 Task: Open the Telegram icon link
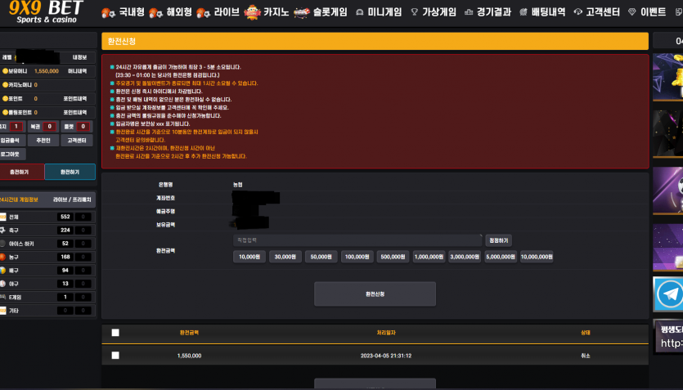669,293
